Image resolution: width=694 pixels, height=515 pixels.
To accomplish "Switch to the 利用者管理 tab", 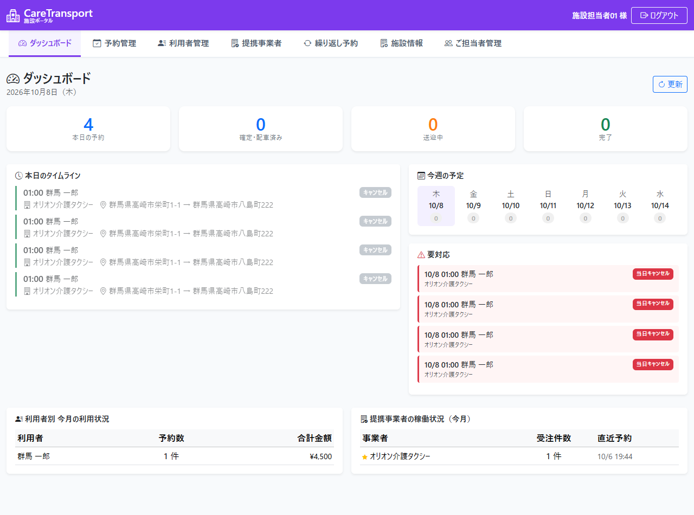I will click(183, 43).
